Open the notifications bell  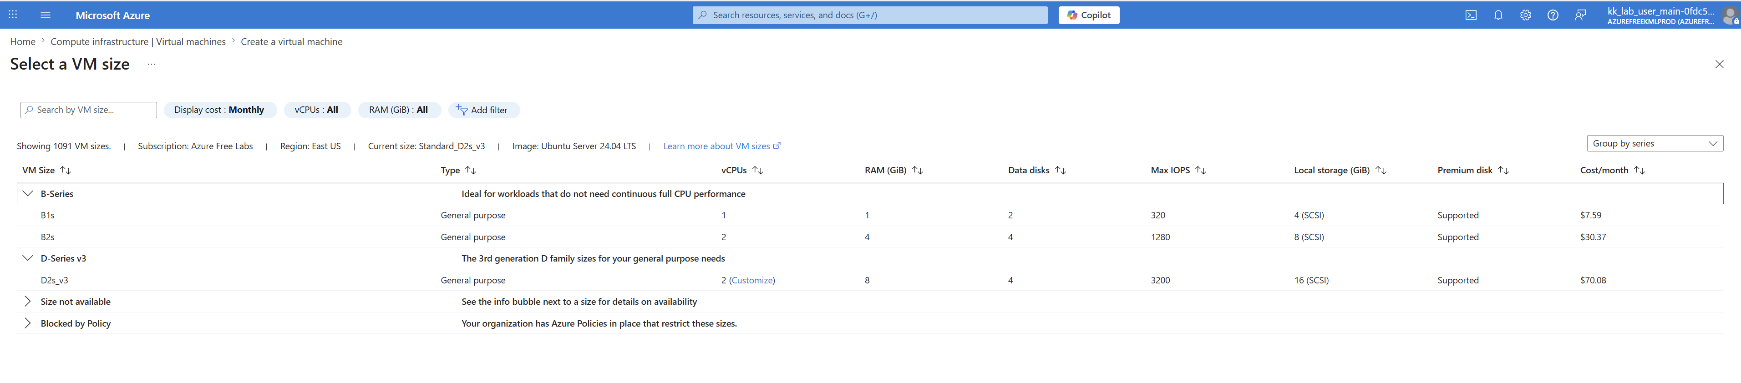tap(1498, 15)
